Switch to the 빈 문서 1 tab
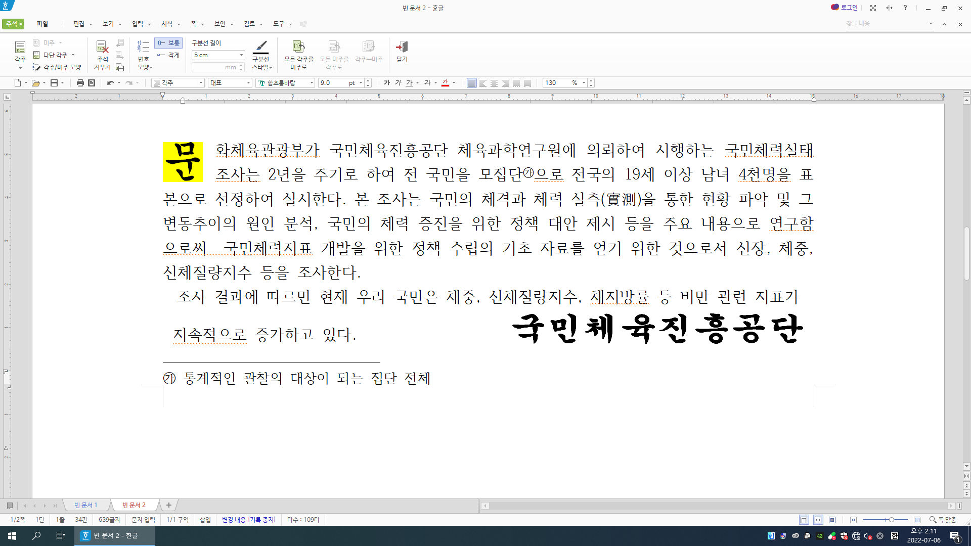This screenshot has height=546, width=971. point(86,505)
